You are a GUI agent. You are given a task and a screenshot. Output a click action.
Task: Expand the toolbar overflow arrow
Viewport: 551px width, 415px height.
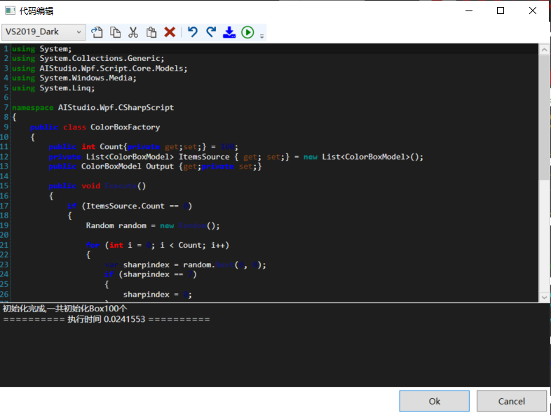[262, 35]
